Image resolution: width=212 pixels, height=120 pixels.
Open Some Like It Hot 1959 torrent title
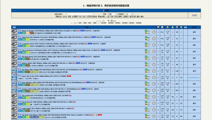pos(44,76)
